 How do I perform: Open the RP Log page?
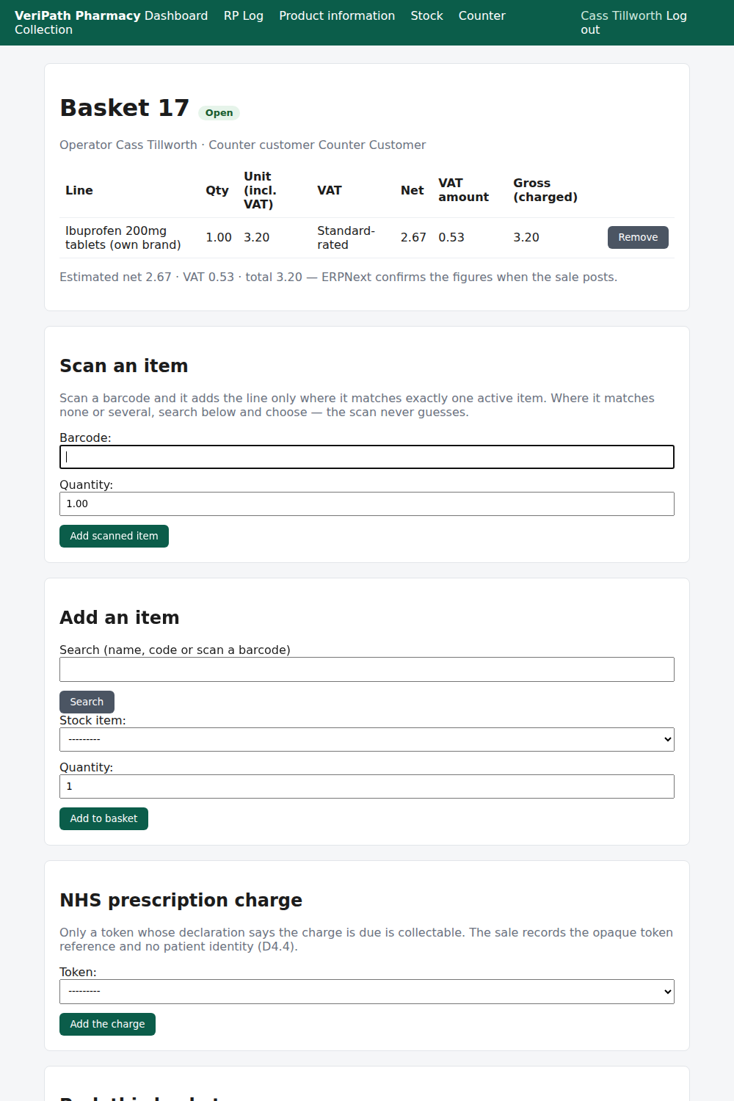pos(244,15)
